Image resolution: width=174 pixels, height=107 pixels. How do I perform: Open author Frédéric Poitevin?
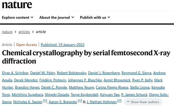(x=53, y=80)
